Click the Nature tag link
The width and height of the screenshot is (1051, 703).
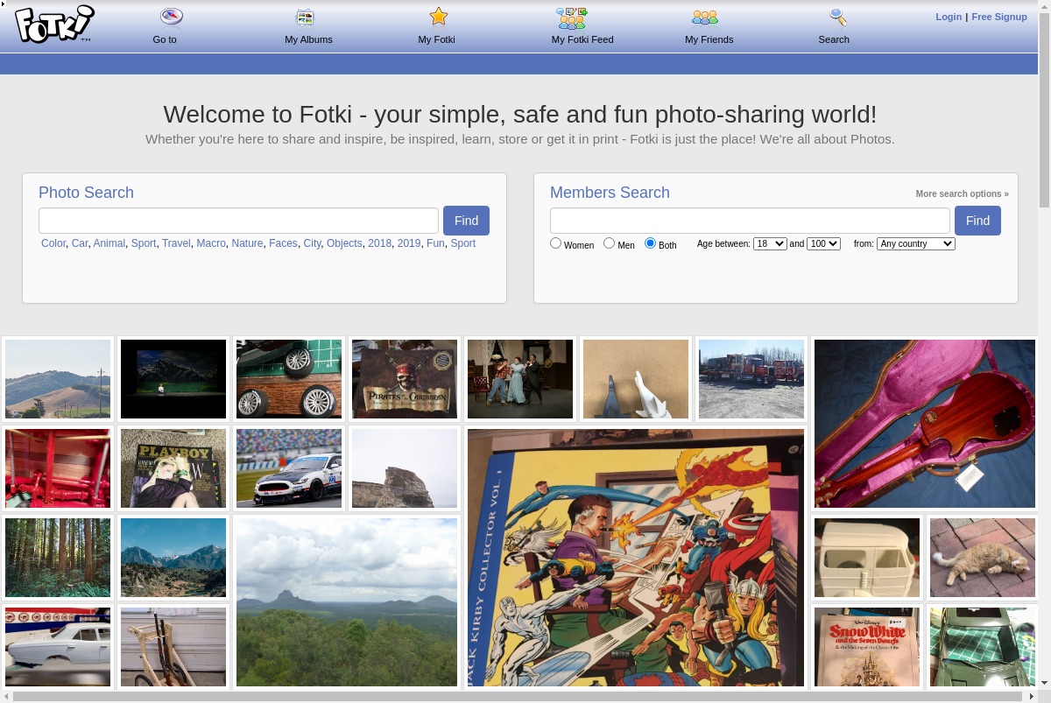pos(247,243)
